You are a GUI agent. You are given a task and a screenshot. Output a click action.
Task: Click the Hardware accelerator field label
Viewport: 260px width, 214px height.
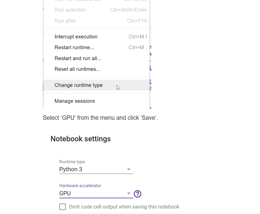(x=80, y=186)
